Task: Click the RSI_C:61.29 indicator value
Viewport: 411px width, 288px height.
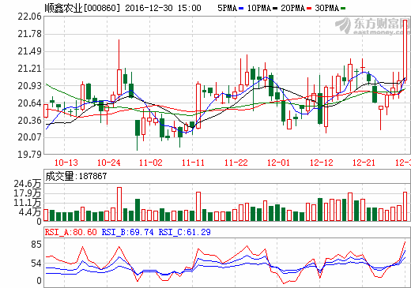Action: 184,232
